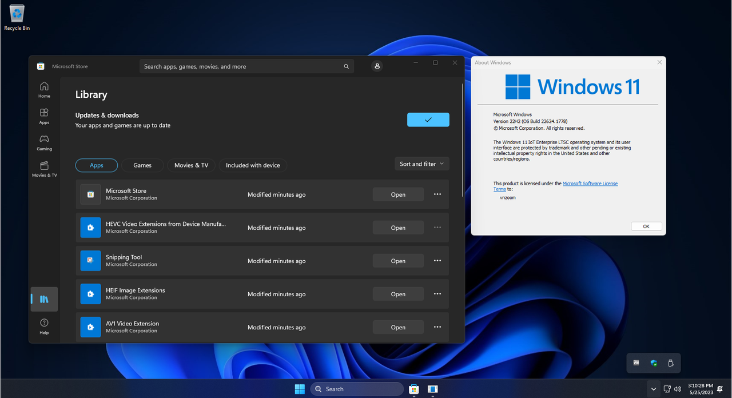The height and width of the screenshot is (398, 732).
Task: Open more options for Snipping Tool row
Action: (437, 261)
